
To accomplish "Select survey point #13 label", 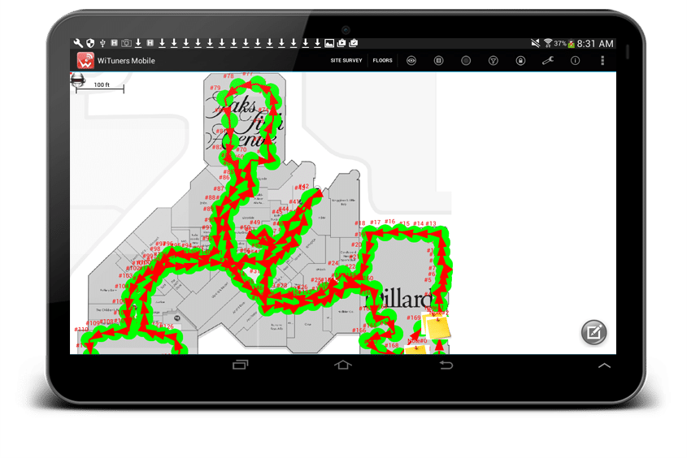I will pyautogui.click(x=431, y=223).
